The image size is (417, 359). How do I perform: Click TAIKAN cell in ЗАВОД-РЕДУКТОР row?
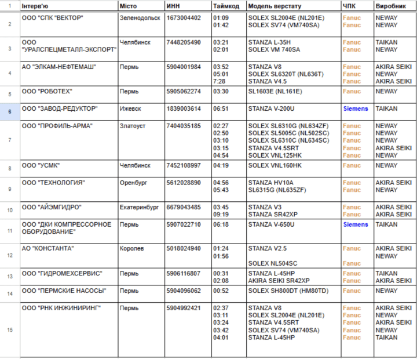coord(395,111)
